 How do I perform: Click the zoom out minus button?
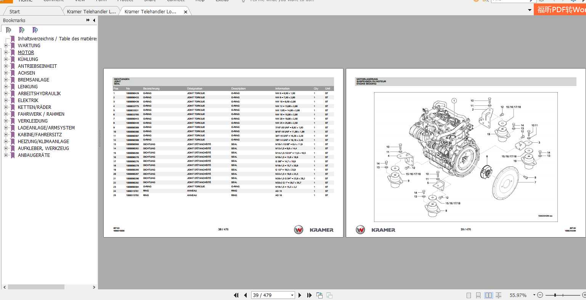click(540, 295)
